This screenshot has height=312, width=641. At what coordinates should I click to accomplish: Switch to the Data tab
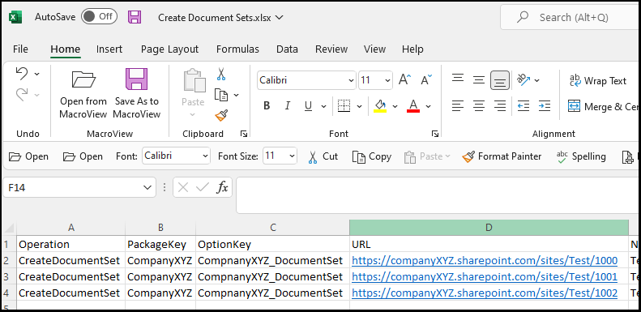point(287,49)
